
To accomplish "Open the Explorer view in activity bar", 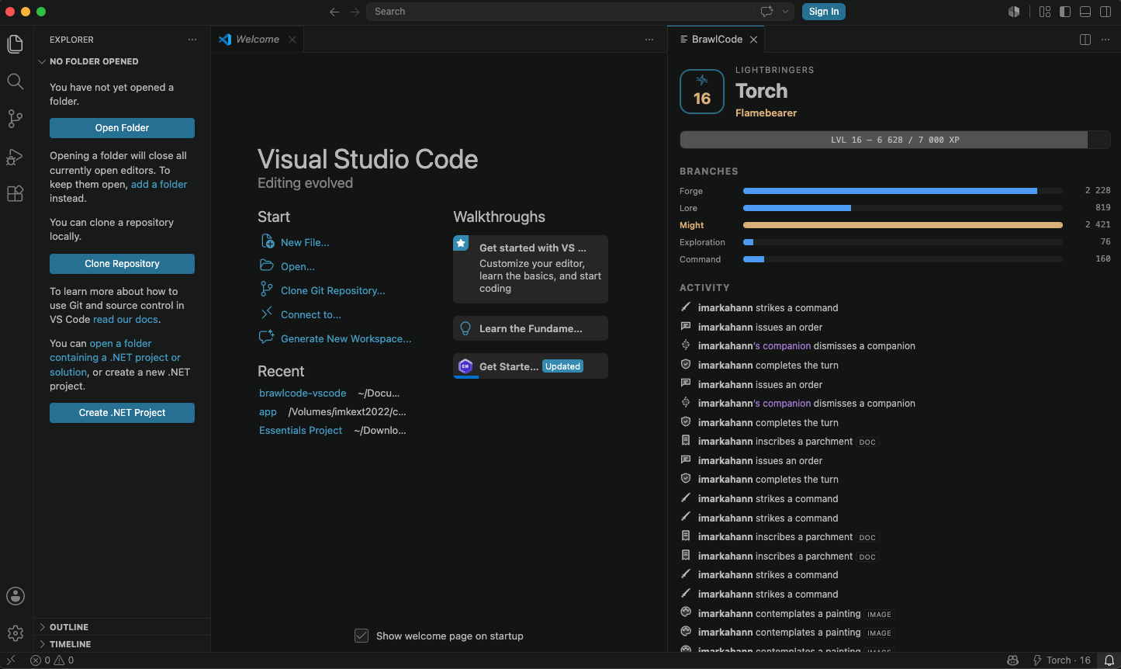I will [16, 43].
